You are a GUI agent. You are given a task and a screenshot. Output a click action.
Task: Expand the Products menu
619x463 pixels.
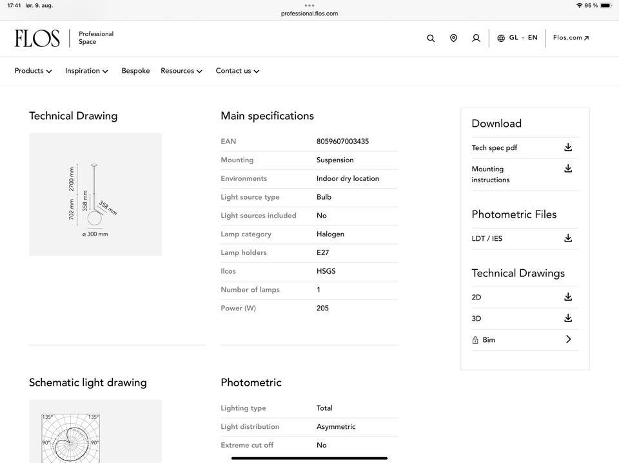33,71
